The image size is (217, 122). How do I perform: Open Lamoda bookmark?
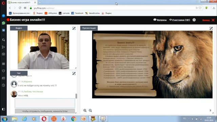(64, 13)
